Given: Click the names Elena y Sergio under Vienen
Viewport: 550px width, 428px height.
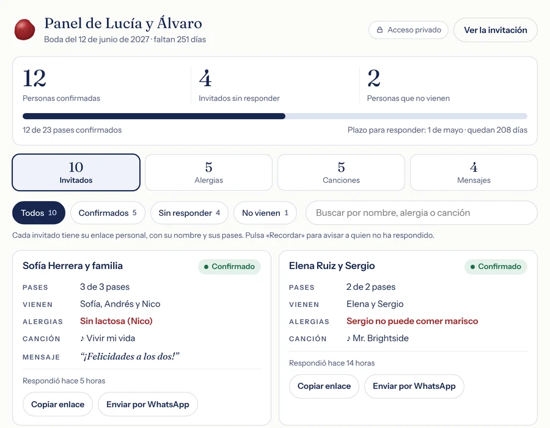Looking at the screenshot, I should coord(375,304).
